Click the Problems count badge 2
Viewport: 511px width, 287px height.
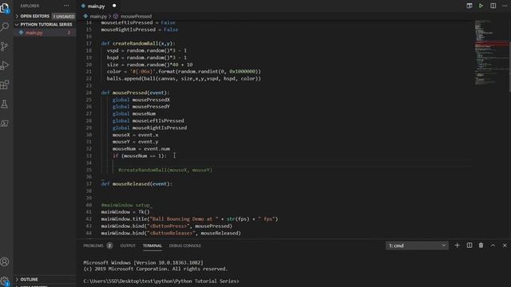[109, 246]
